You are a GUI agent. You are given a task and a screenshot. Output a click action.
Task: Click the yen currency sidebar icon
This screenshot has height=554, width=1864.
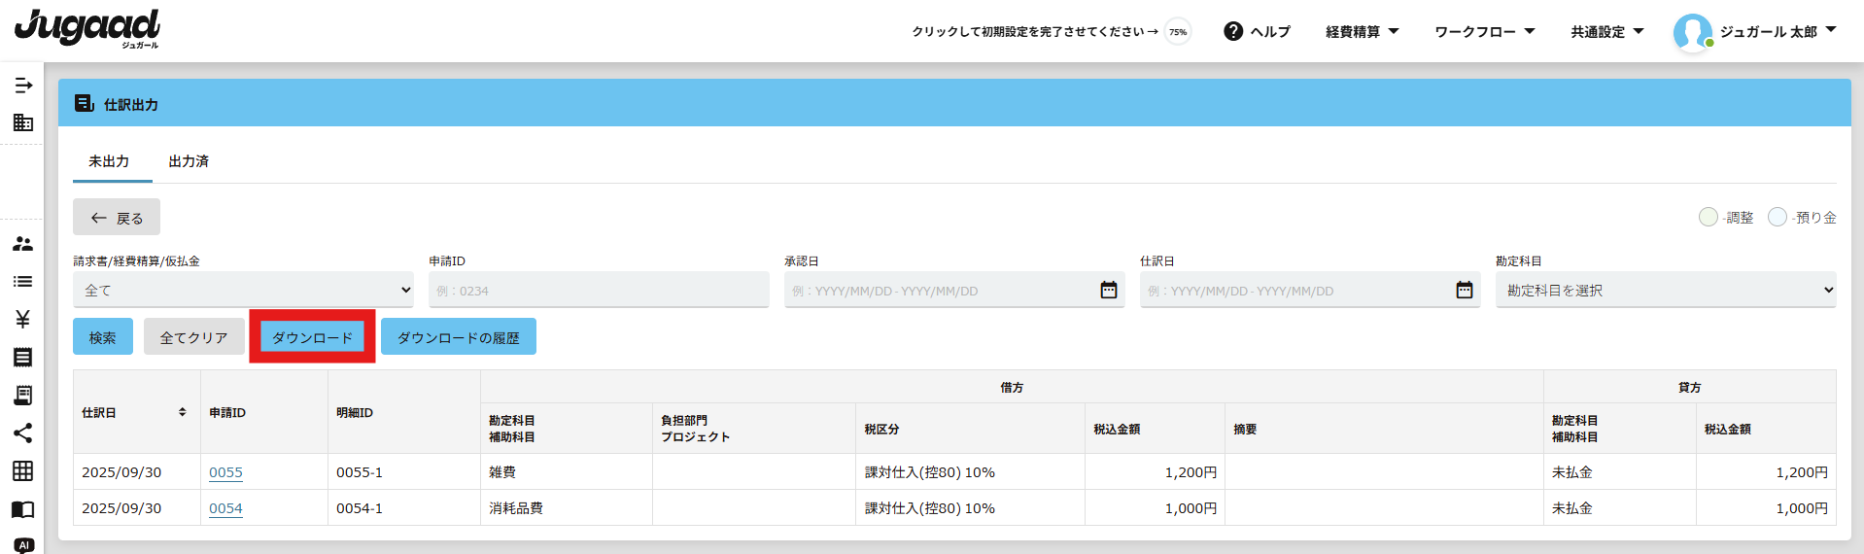23,319
